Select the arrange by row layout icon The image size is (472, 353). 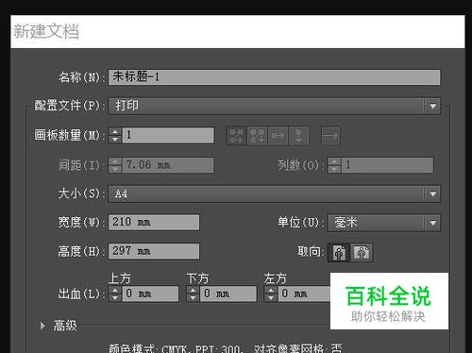pos(278,136)
